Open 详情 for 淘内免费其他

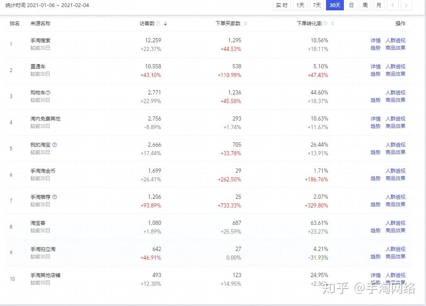[x=375, y=119]
